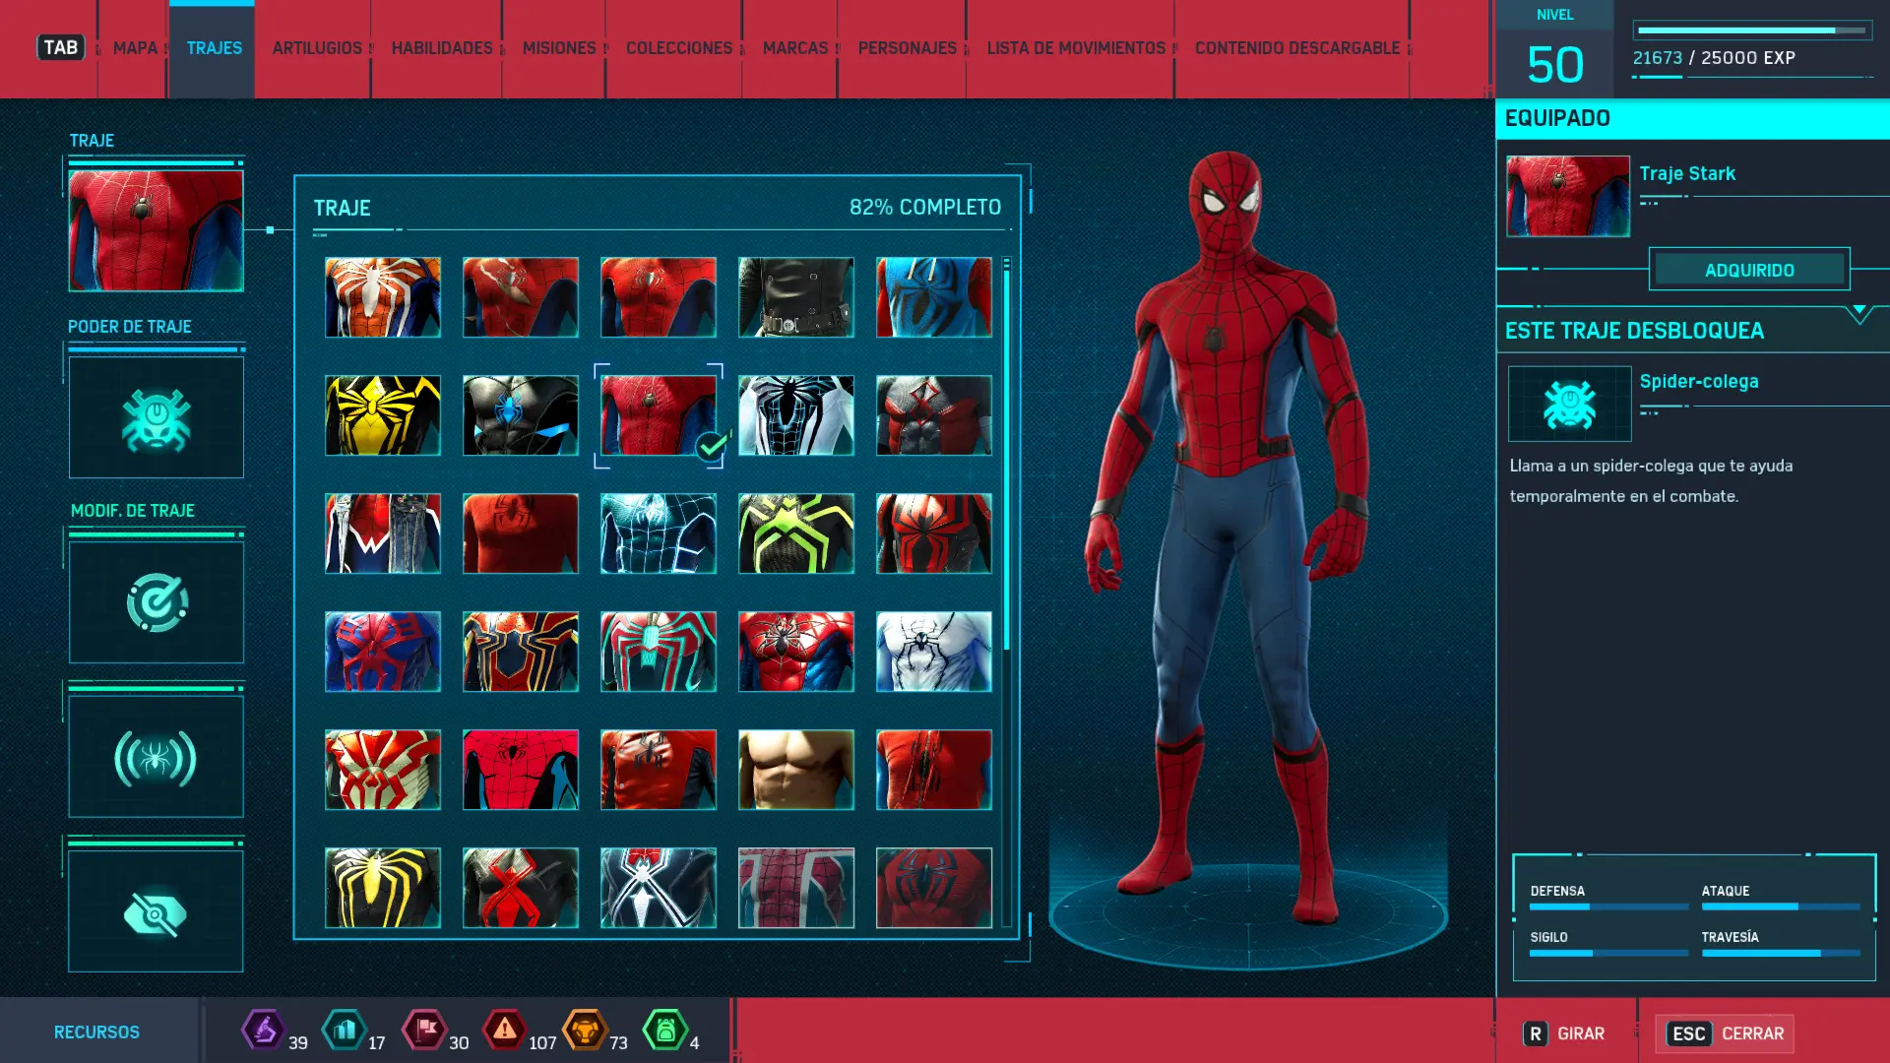Select the denim vest Punk suit thumbnail
This screenshot has height=1063, width=1890.
point(383,533)
